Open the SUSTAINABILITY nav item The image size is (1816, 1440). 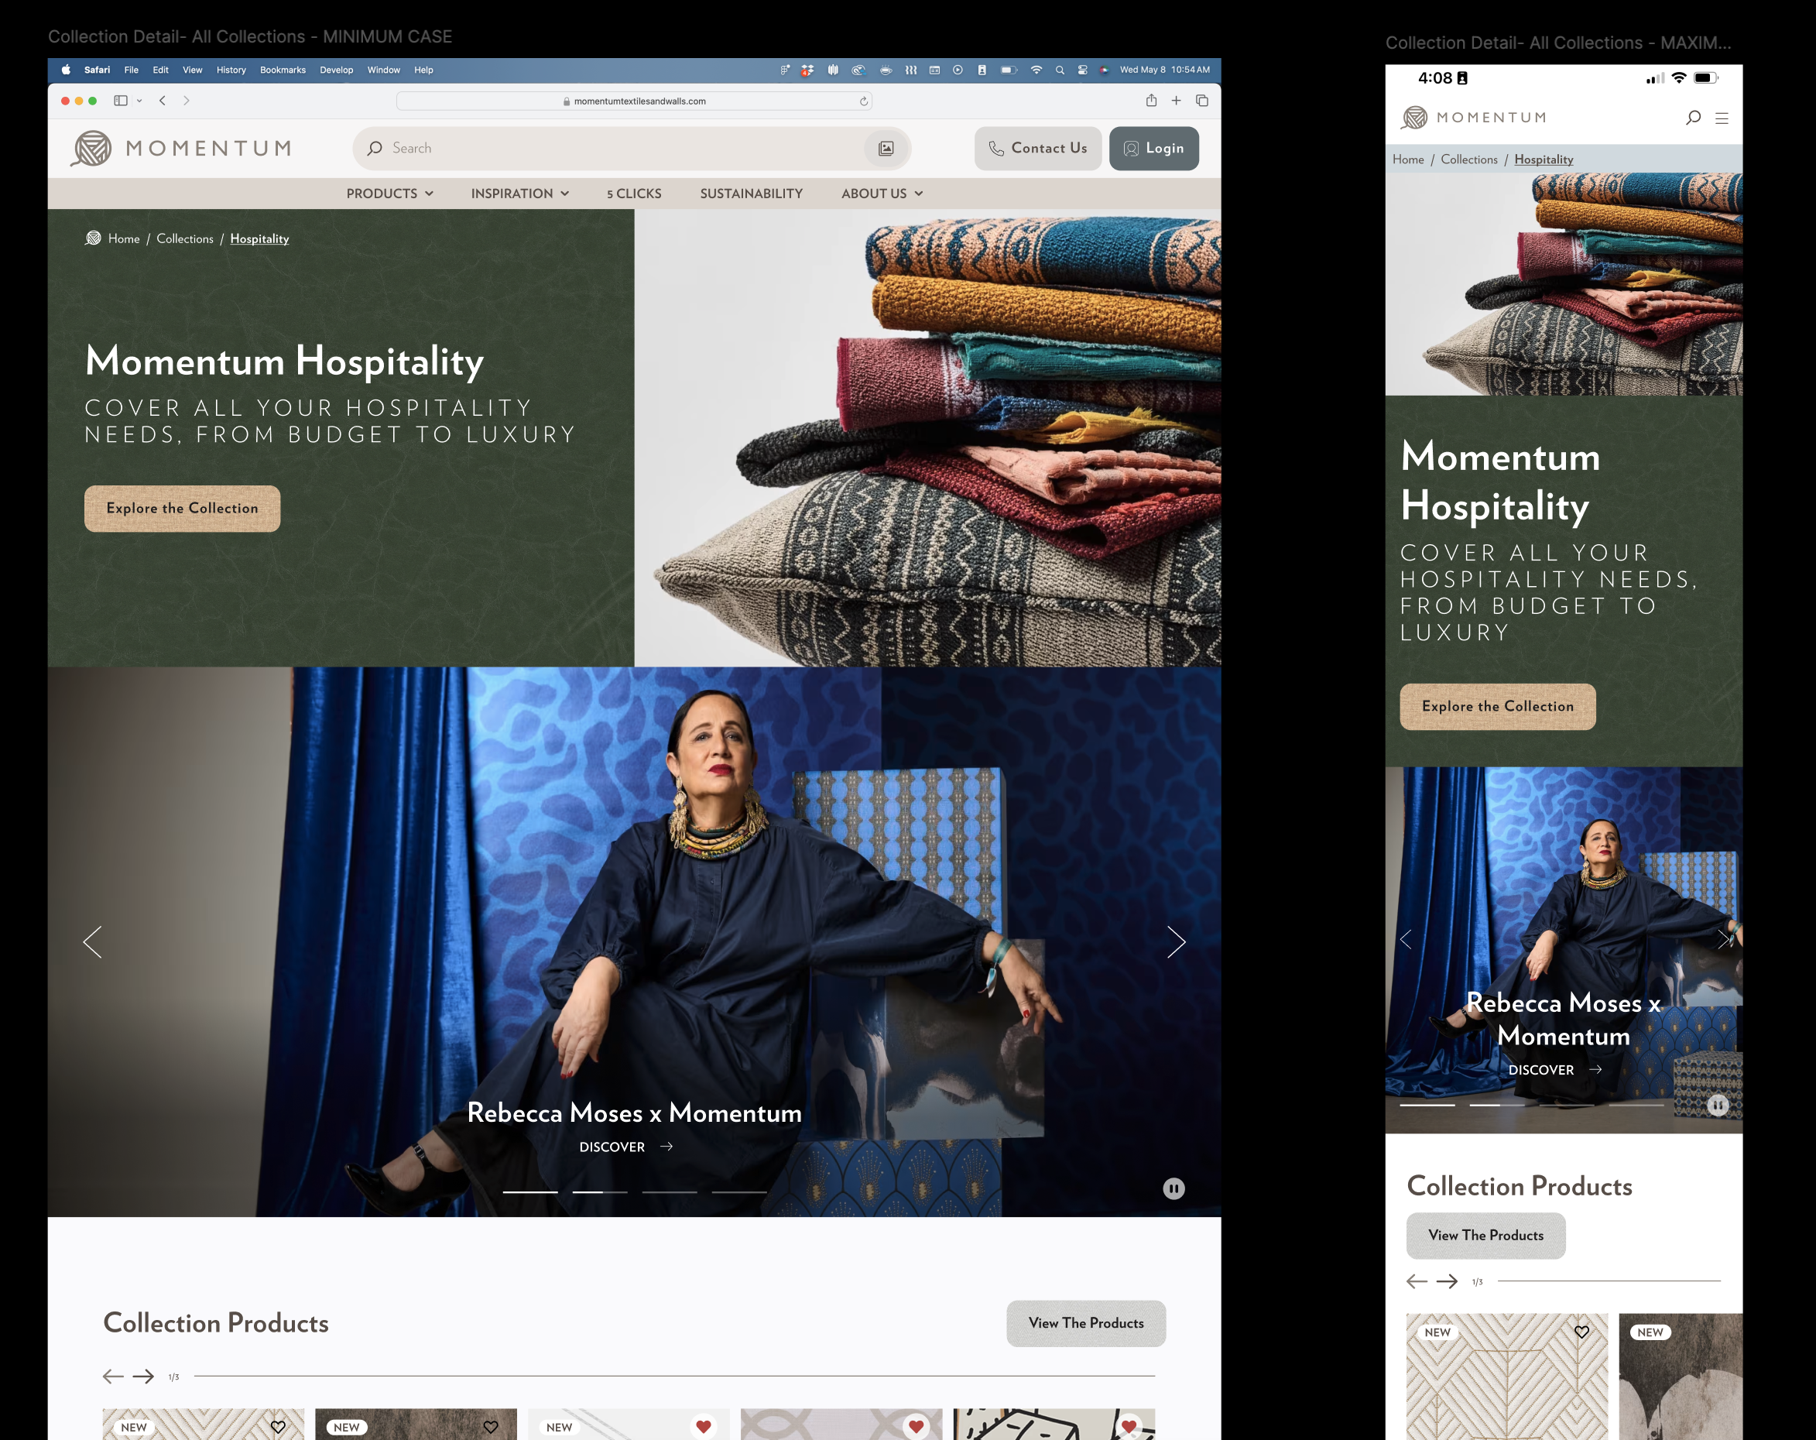[752, 194]
